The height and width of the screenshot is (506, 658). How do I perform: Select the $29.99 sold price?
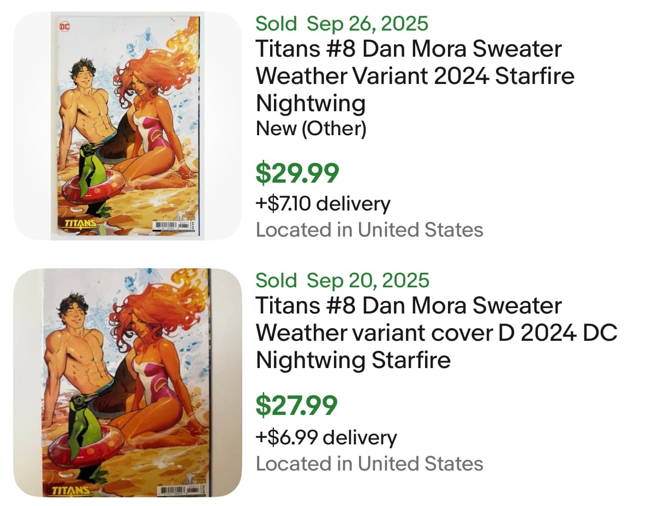(x=297, y=173)
